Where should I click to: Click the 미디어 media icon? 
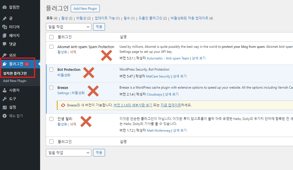[x=5, y=27]
